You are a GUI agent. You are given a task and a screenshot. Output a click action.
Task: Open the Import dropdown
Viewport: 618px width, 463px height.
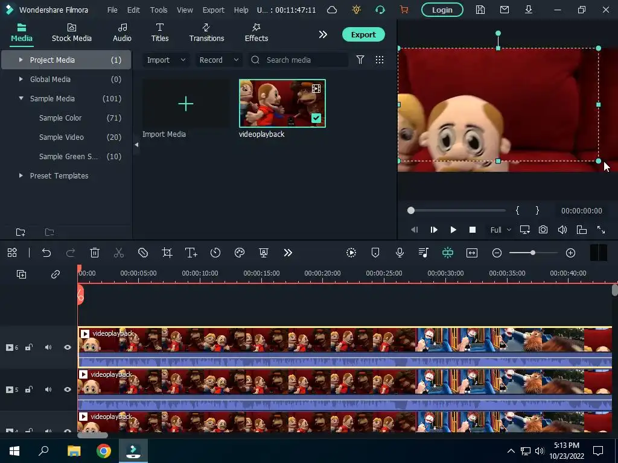tap(166, 60)
